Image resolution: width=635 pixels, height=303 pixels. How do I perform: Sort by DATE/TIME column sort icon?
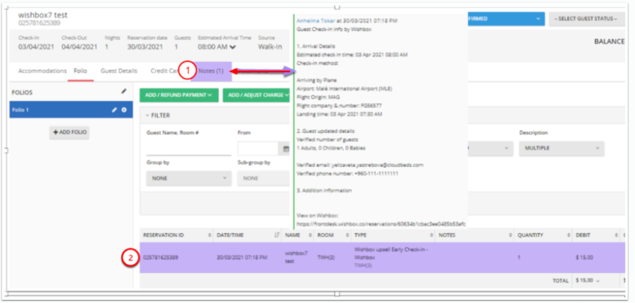click(276, 235)
